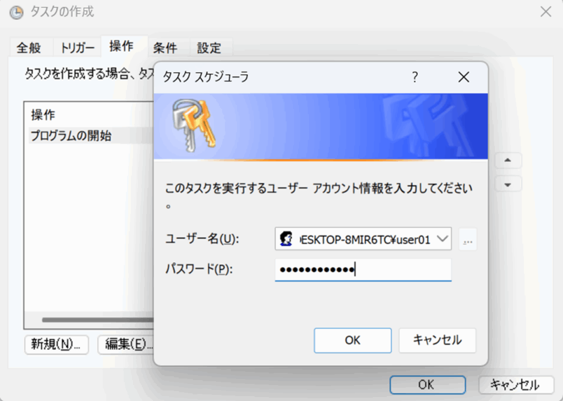Focus the パスワード input field
563x401 pixels.
[363, 270]
